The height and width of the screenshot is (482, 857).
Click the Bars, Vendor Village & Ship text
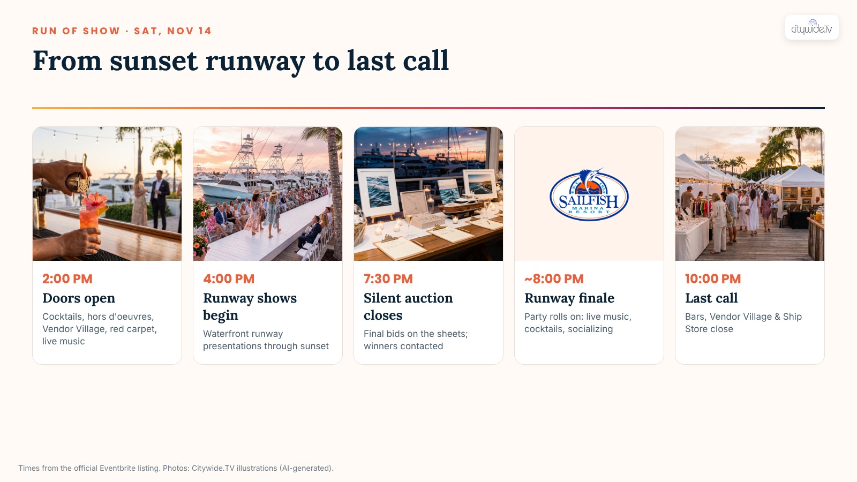click(x=743, y=323)
